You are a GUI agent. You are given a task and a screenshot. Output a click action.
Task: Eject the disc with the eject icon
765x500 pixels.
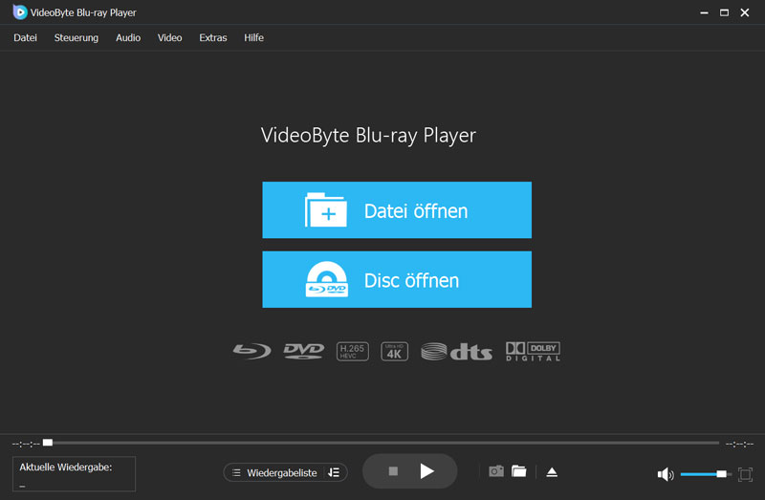tap(552, 472)
